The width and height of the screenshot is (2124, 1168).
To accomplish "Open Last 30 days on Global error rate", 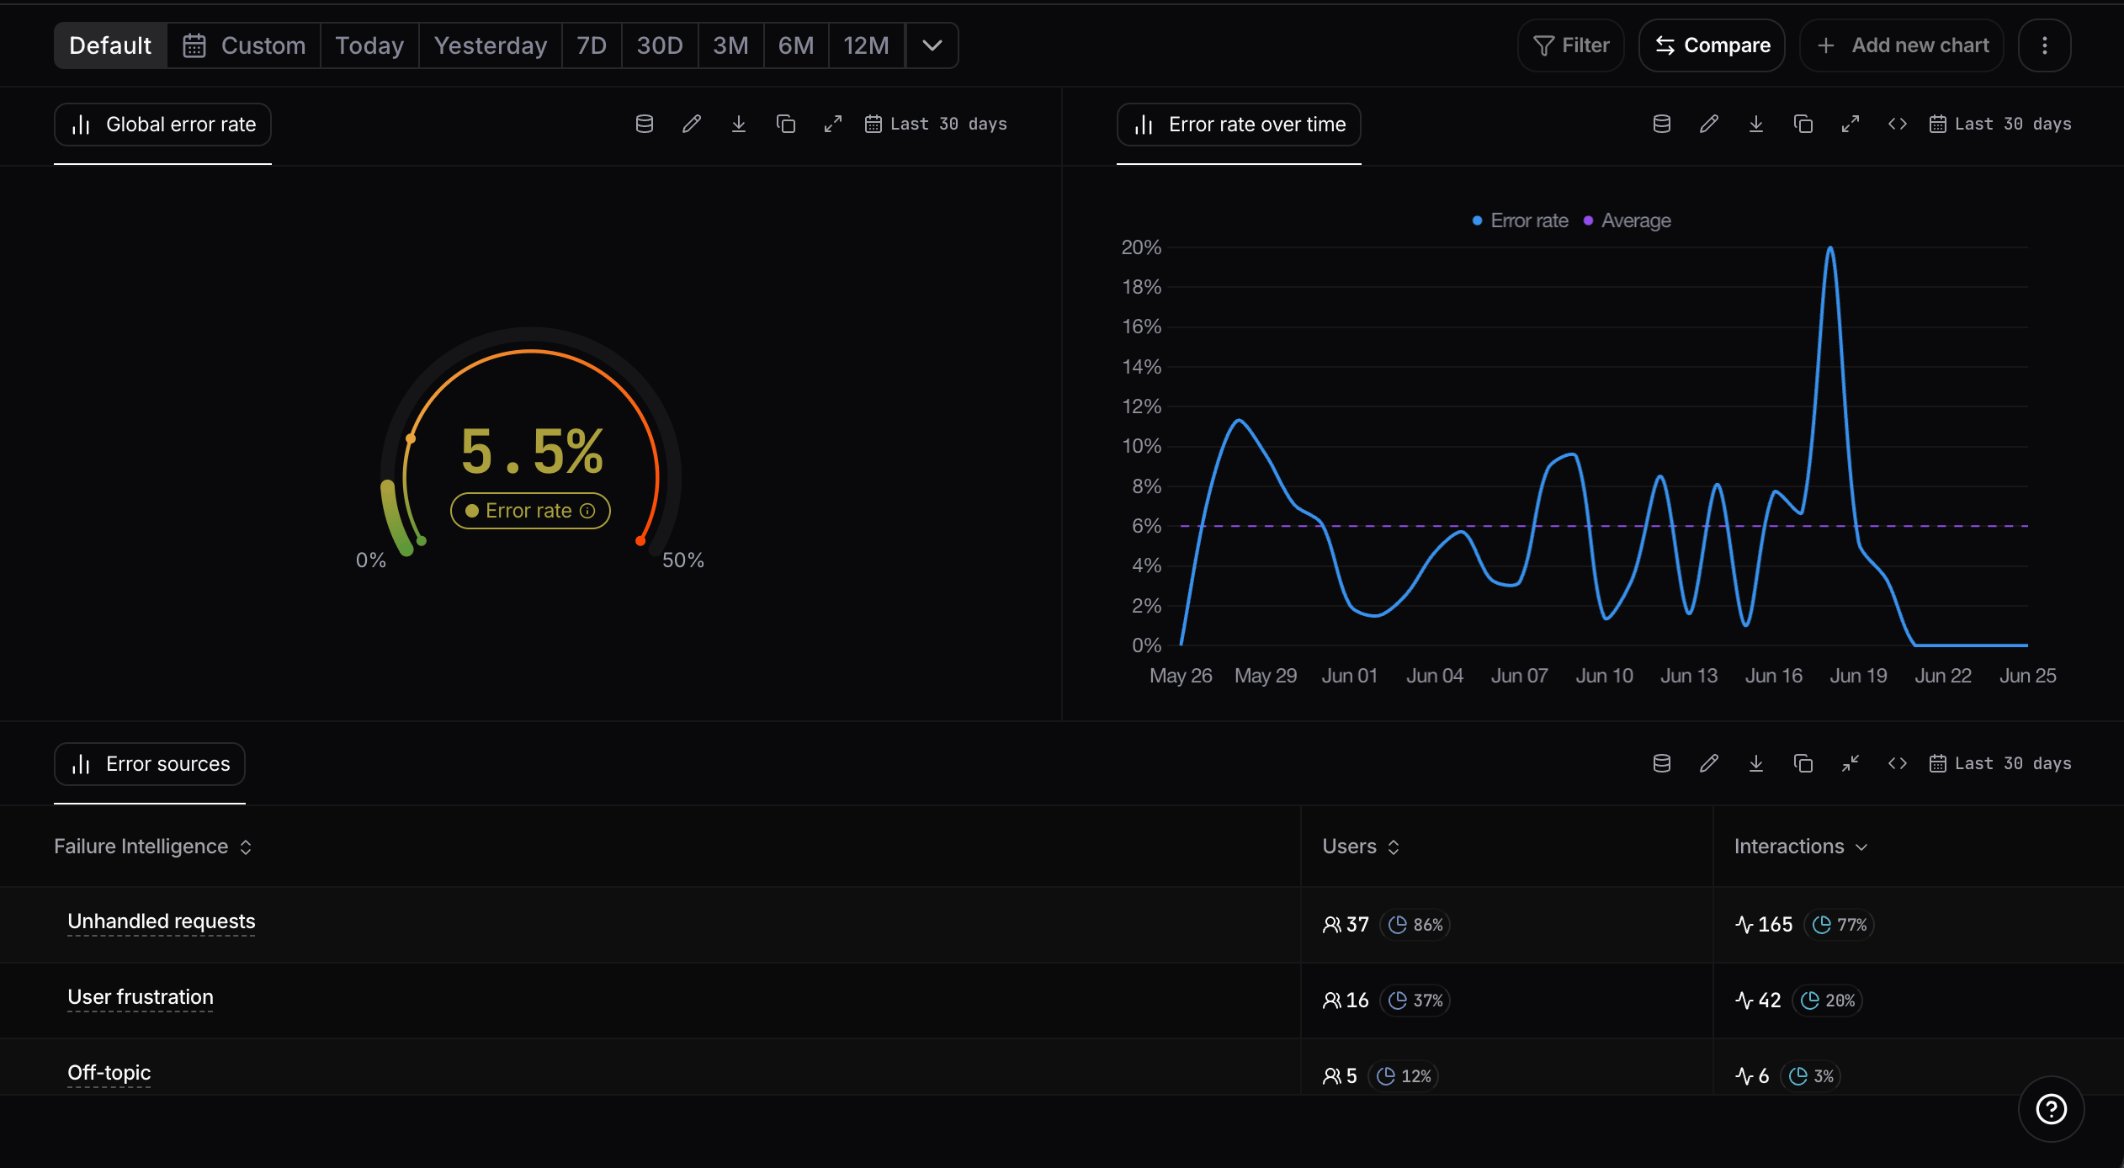I will click(936, 125).
